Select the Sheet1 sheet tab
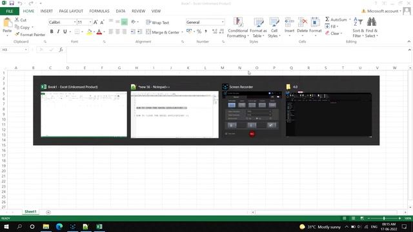 (x=30, y=212)
